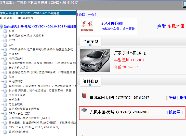The image size is (186, 136).
Task: Select the 当前车型 tab header
Action: click(90, 42)
